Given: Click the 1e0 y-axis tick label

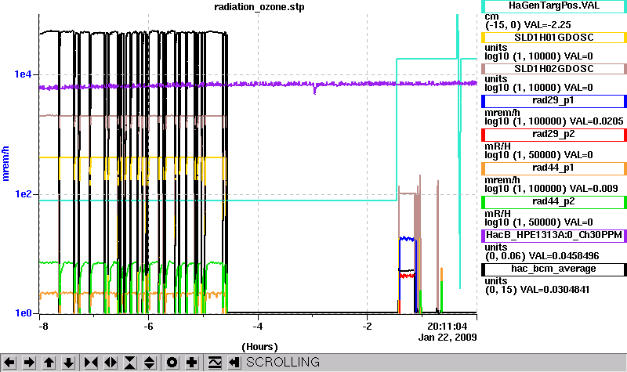Looking at the screenshot, I should [x=23, y=312].
